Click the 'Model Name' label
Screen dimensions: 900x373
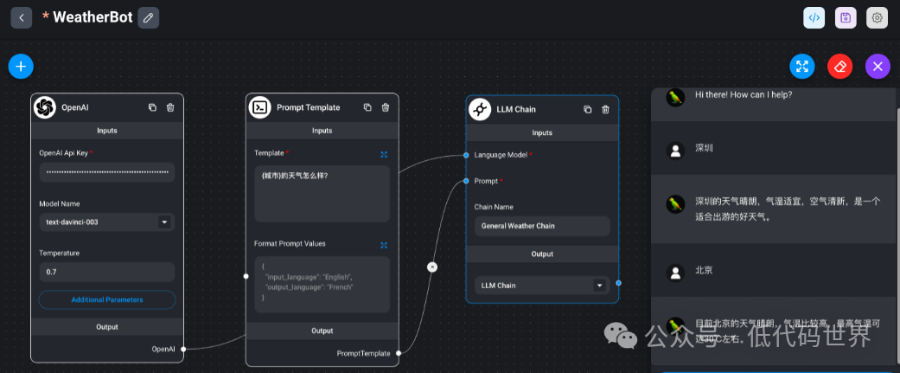(x=60, y=203)
